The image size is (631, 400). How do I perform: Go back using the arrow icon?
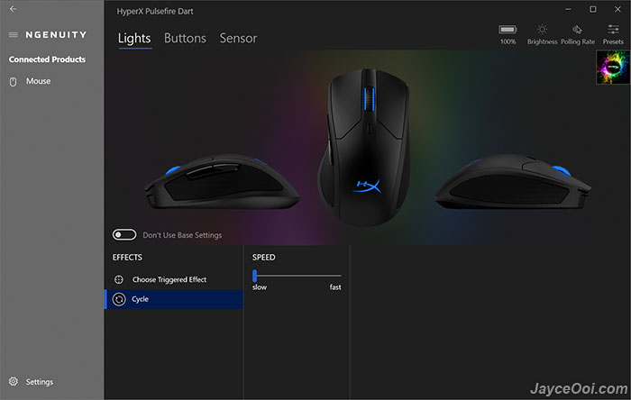pos(14,9)
